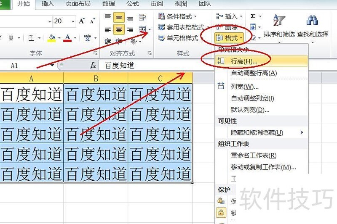Click the phonetic guide 文 icon
Screen dimensions: 337x224
[87, 38]
